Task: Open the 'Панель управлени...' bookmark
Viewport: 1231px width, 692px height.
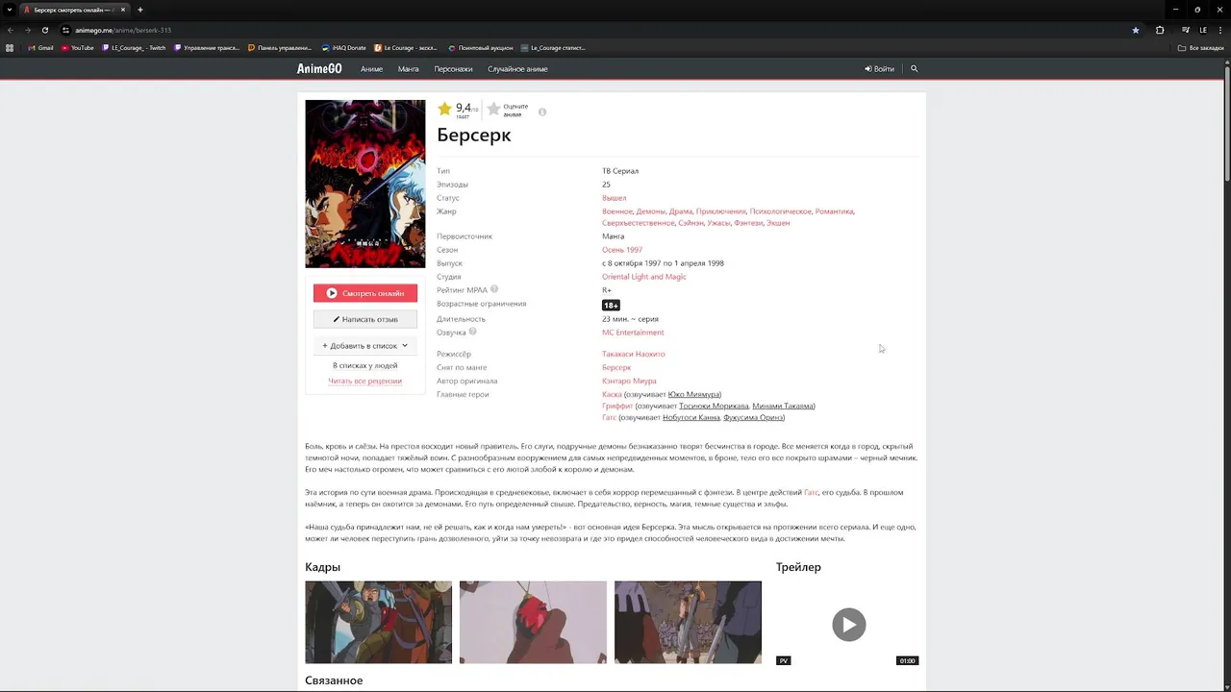Action: coord(281,47)
